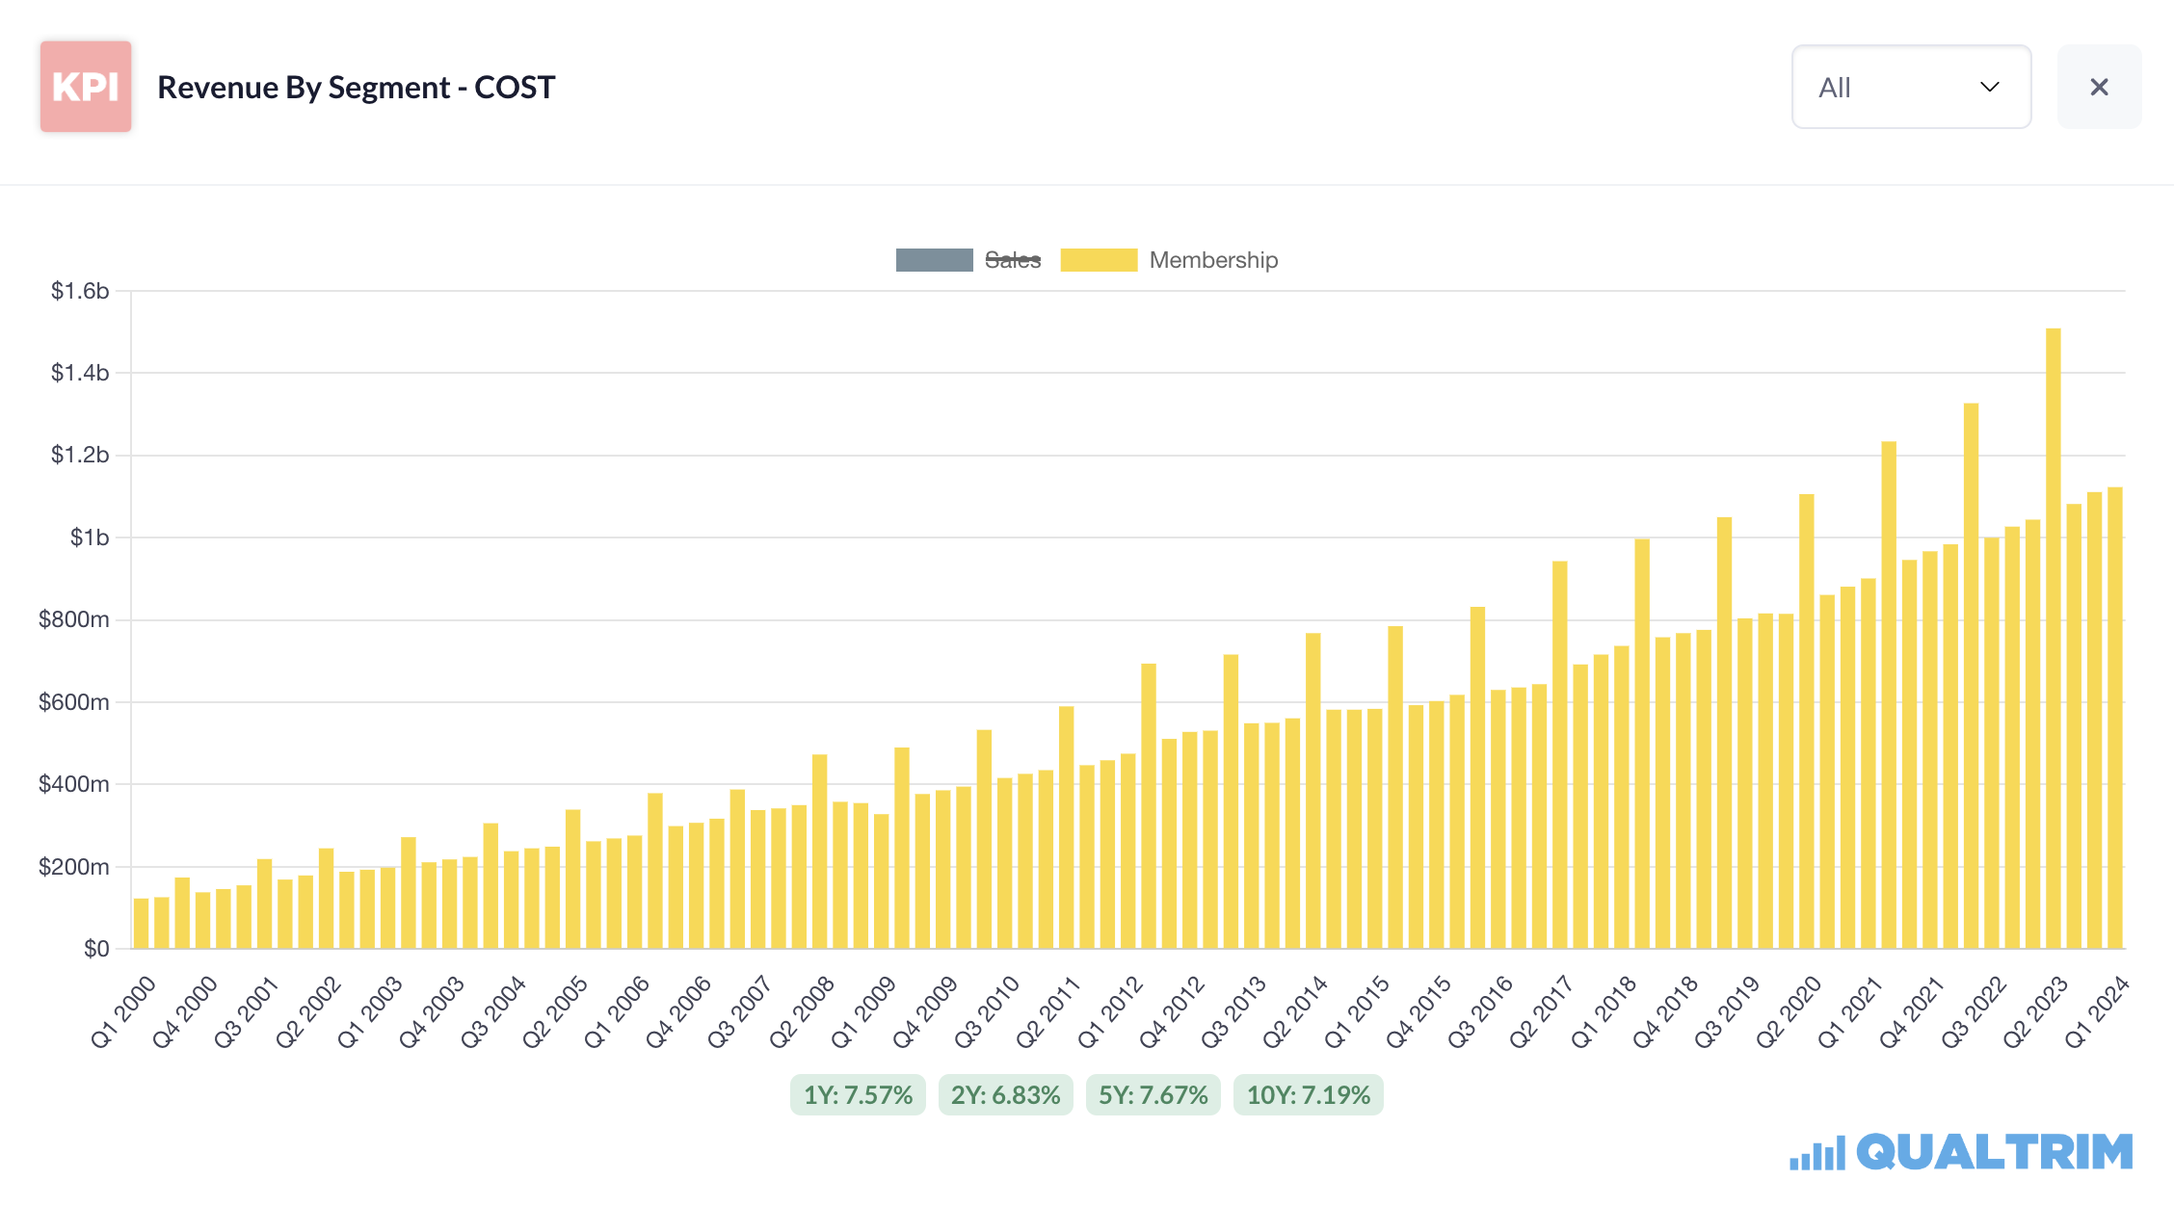Toggle the Membership series label
This screenshot has height=1206, width=2174.
pyautogui.click(x=1213, y=260)
